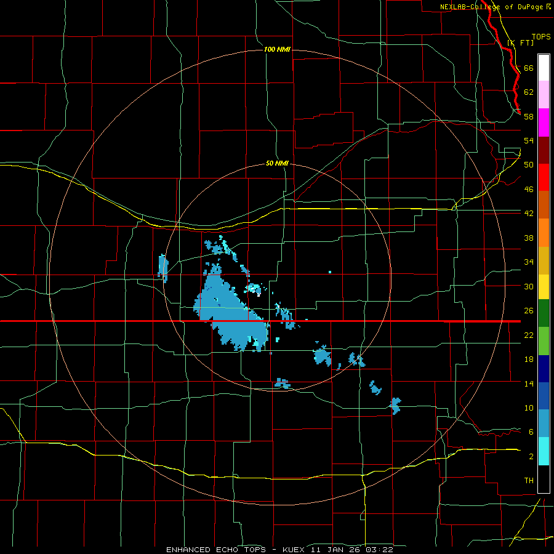Click the gold color scale segment
This screenshot has width=554, height=554.
click(x=544, y=260)
